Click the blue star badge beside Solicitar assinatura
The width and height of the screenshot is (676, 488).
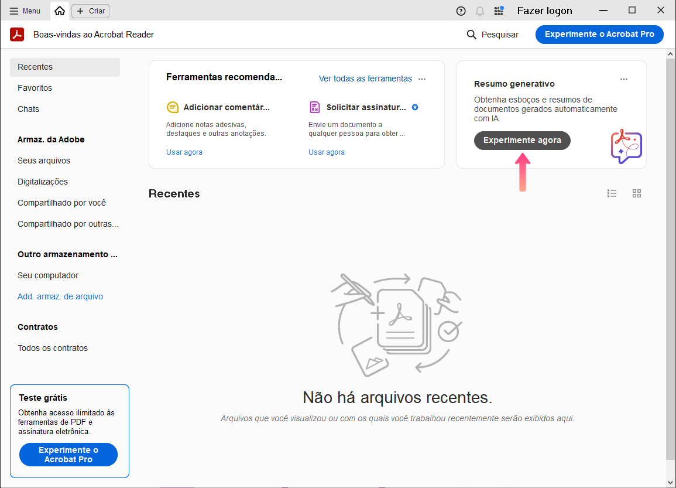coord(415,107)
